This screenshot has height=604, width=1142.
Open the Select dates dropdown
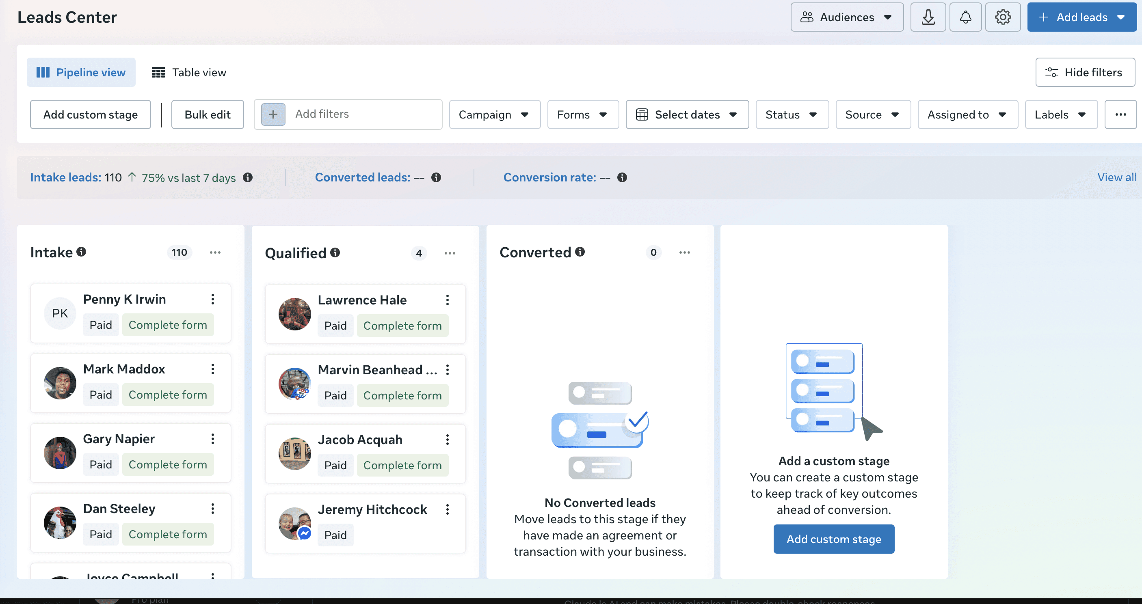click(x=687, y=114)
